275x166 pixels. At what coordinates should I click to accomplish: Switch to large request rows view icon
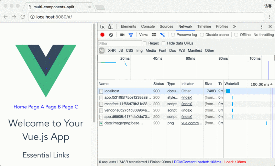[154, 35]
